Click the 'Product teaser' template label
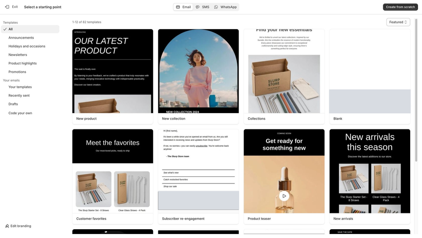The height and width of the screenshot is (238, 422). (x=259, y=219)
